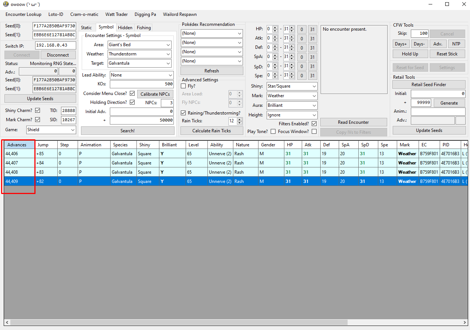Viewport: 470px width, 330px height.
Task: Select the row with advance 44,406
Action: (236, 154)
